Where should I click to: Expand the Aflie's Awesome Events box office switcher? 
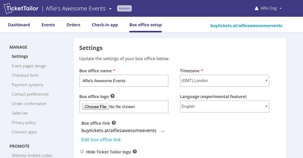click(110, 9)
